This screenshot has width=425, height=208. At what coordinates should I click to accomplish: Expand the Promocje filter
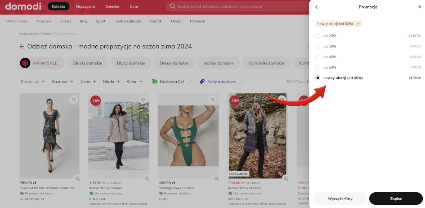[32, 81]
